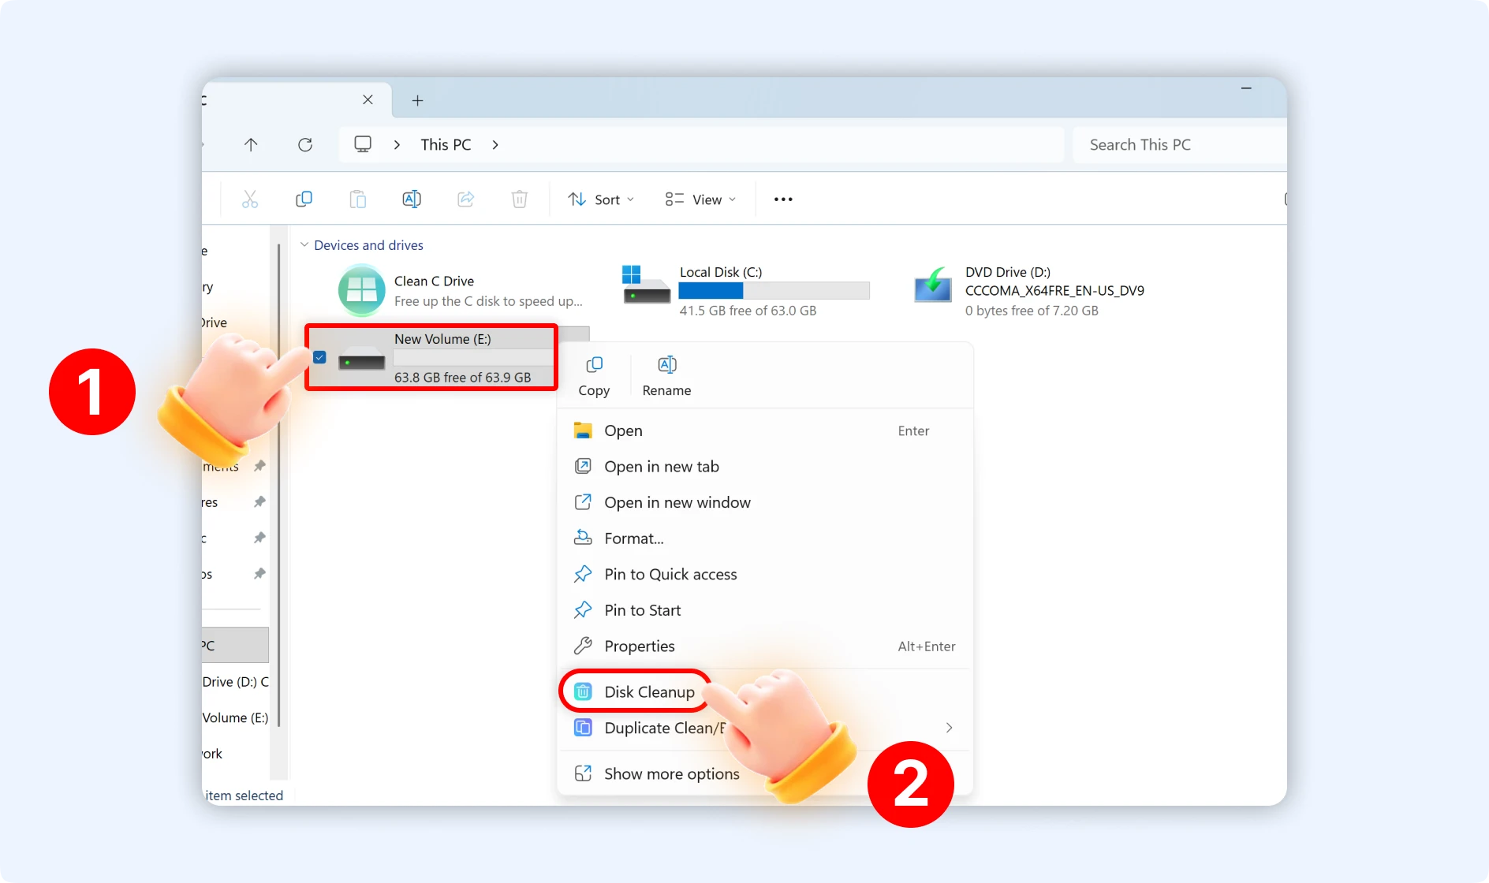Image resolution: width=1489 pixels, height=883 pixels.
Task: Click the Rename icon in the toolbar
Action: (x=411, y=199)
